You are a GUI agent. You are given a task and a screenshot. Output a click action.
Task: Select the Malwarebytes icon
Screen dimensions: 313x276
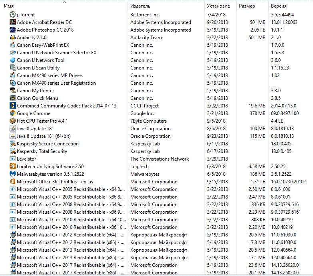coord(12,174)
